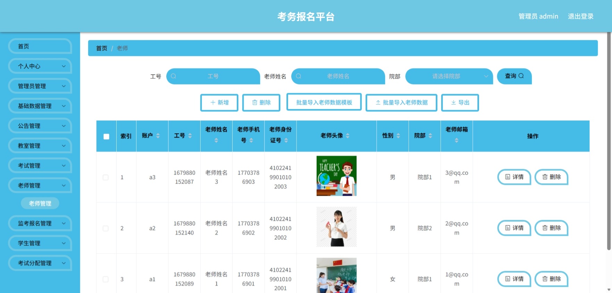
Task: Expand 公告管理 sidebar menu
Action: [40, 126]
